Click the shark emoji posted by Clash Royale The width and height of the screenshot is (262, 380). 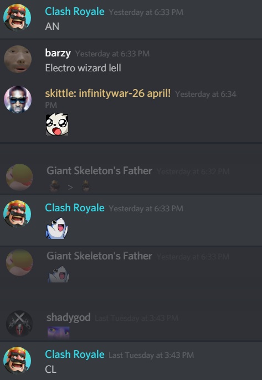coord(57,228)
